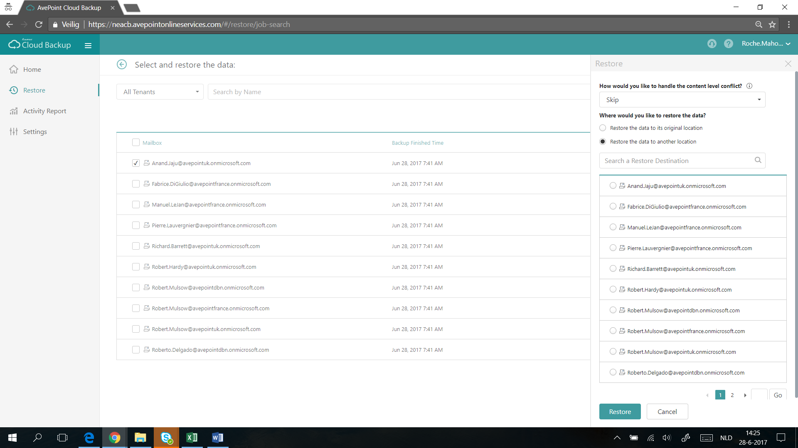Expand the Roche.Maho user menu
This screenshot has width=798, height=448.
coord(766,44)
